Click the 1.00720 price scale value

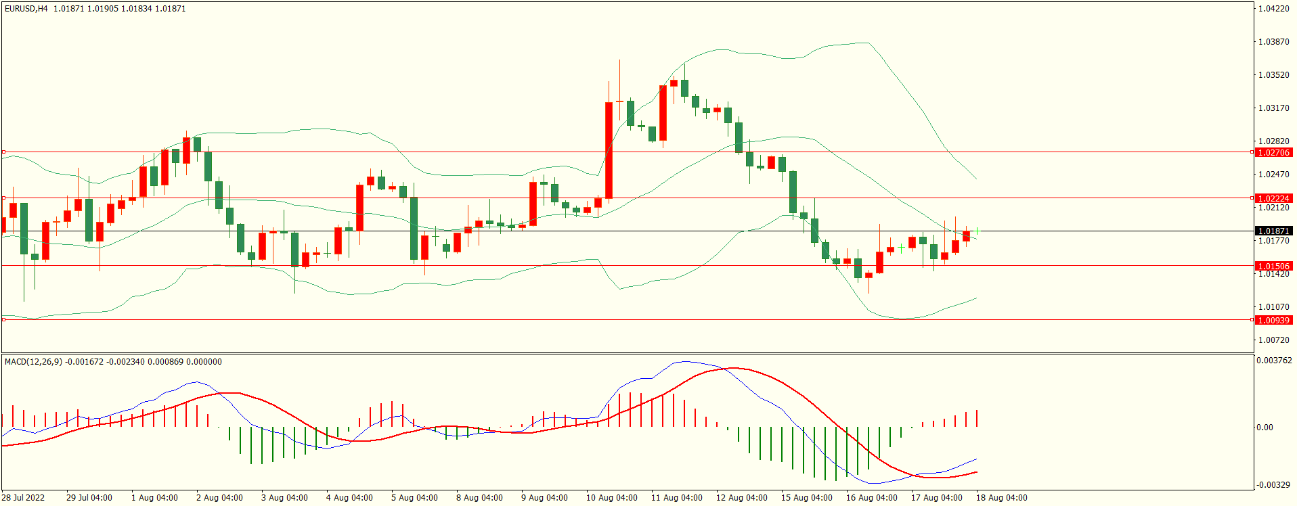(1273, 340)
